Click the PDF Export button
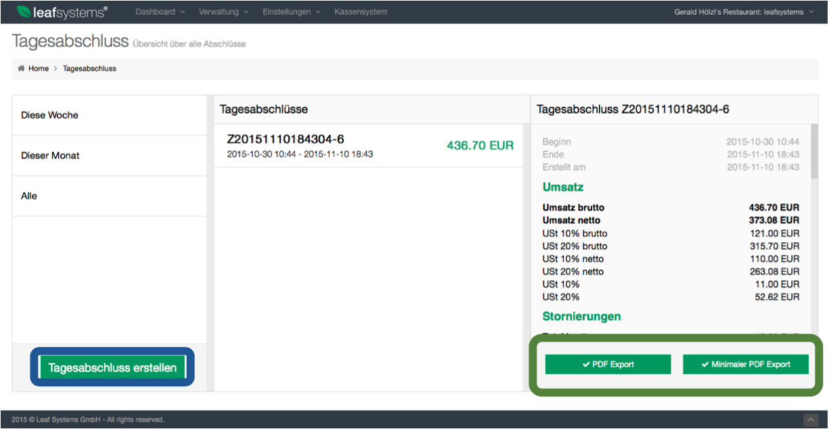This screenshot has height=429, width=829. pyautogui.click(x=607, y=364)
